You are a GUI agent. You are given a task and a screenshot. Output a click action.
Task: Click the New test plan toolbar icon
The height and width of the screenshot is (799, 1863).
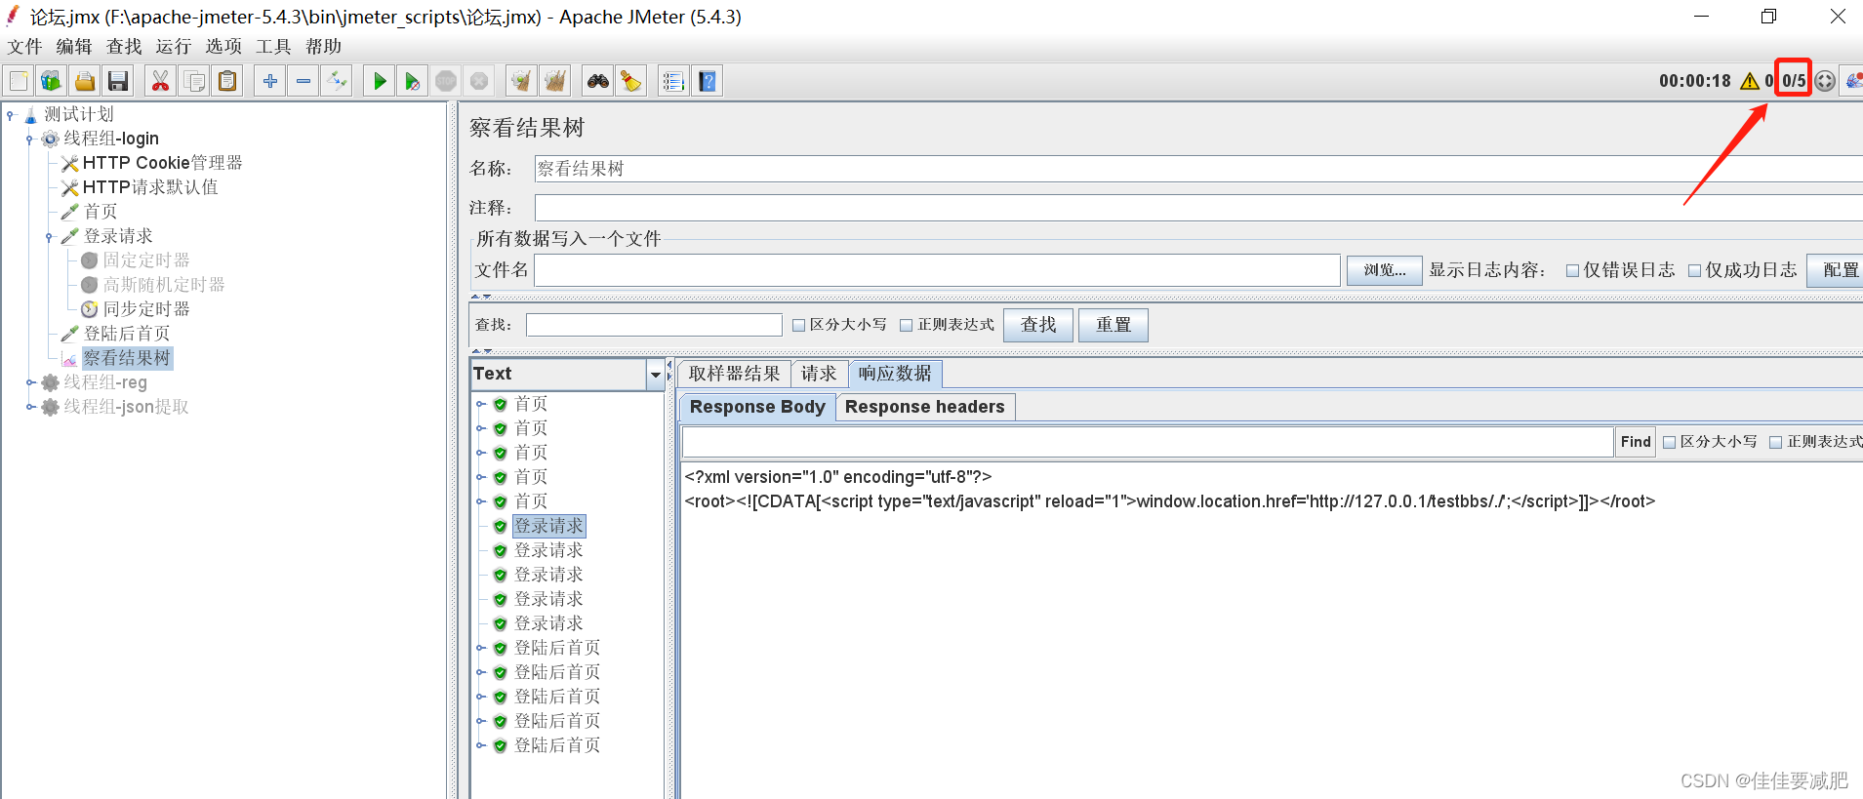pos(19,81)
